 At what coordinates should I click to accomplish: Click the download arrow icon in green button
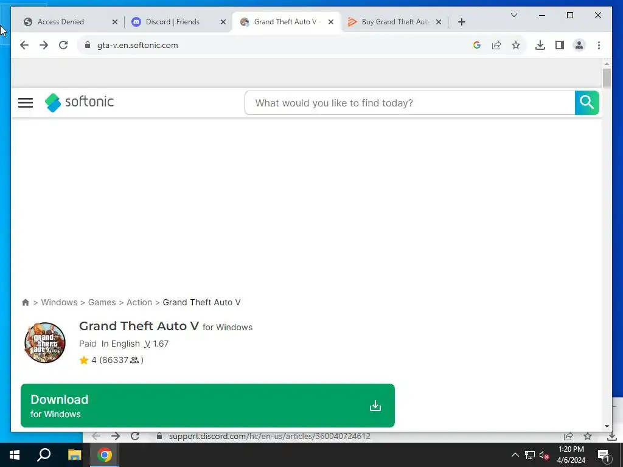pos(375,406)
